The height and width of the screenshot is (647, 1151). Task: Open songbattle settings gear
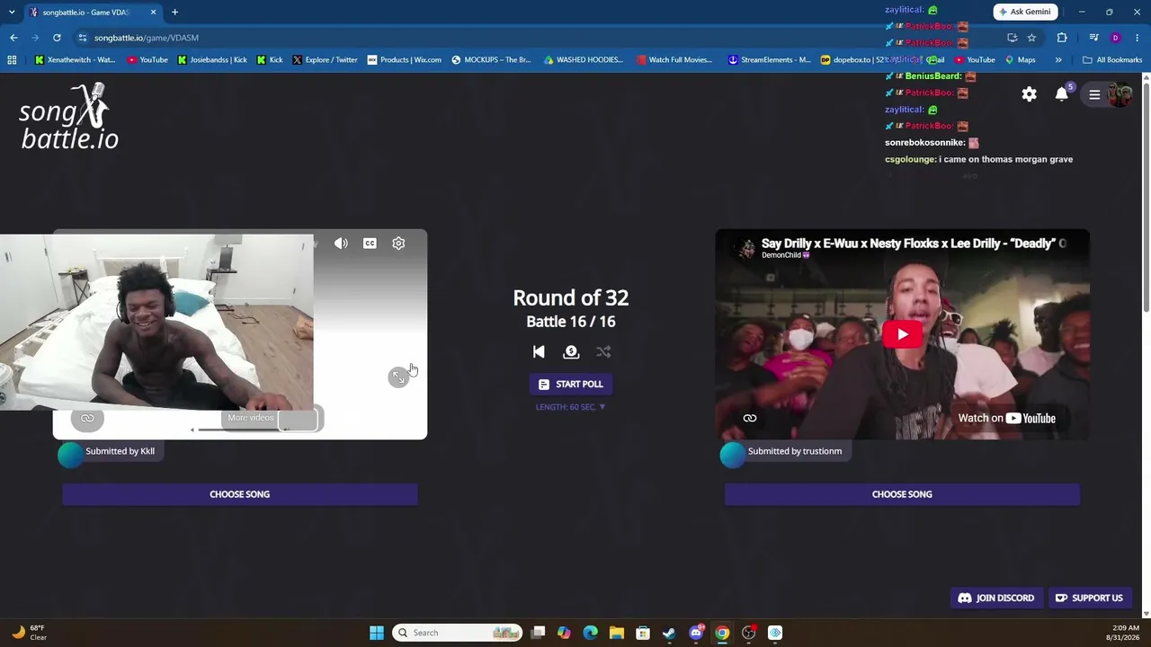point(1030,94)
